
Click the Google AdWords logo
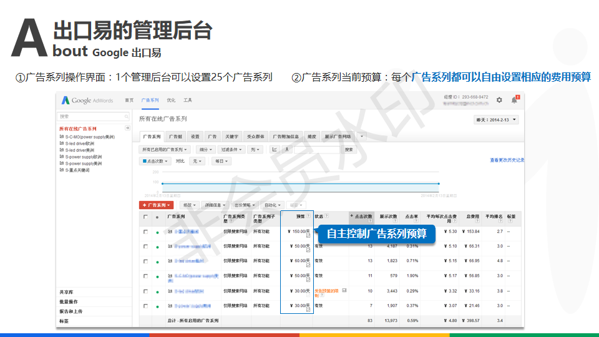tap(87, 100)
